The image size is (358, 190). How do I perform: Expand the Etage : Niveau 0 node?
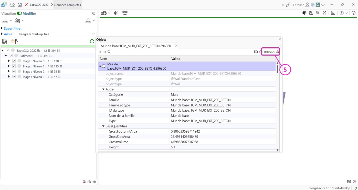tap(9, 61)
